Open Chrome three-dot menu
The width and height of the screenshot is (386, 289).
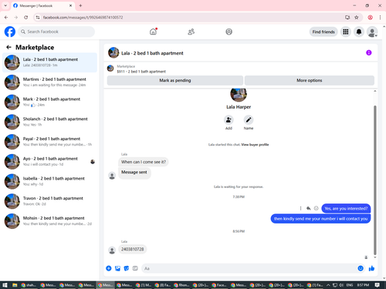tap(380, 18)
